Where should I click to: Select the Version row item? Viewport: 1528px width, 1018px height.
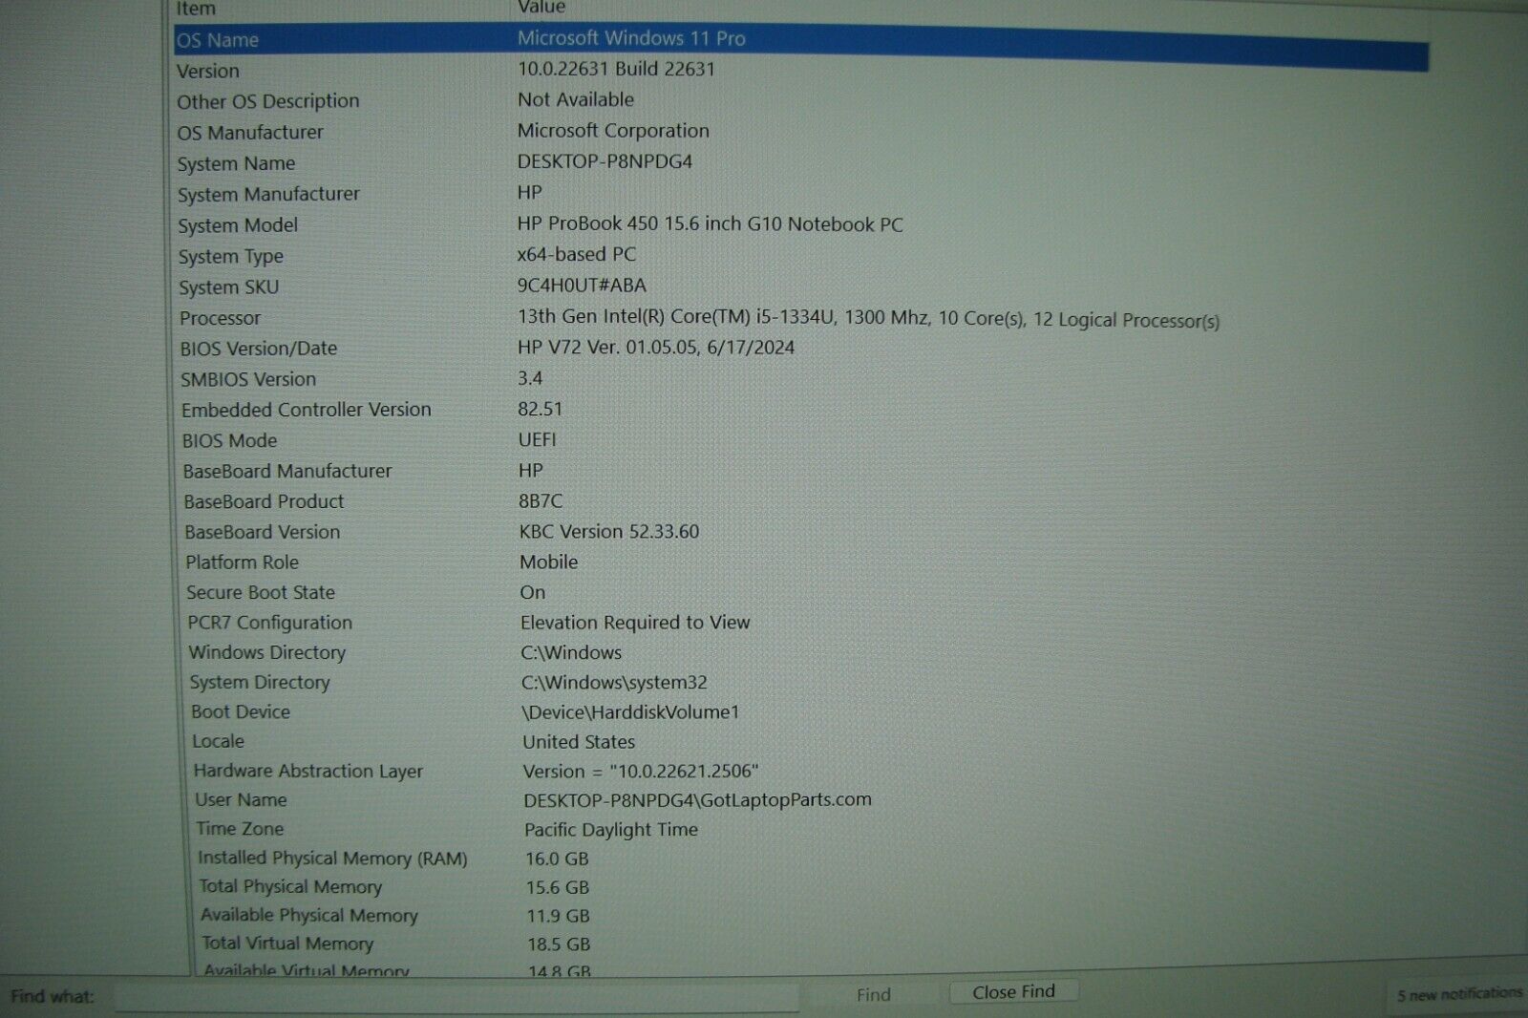[x=207, y=72]
